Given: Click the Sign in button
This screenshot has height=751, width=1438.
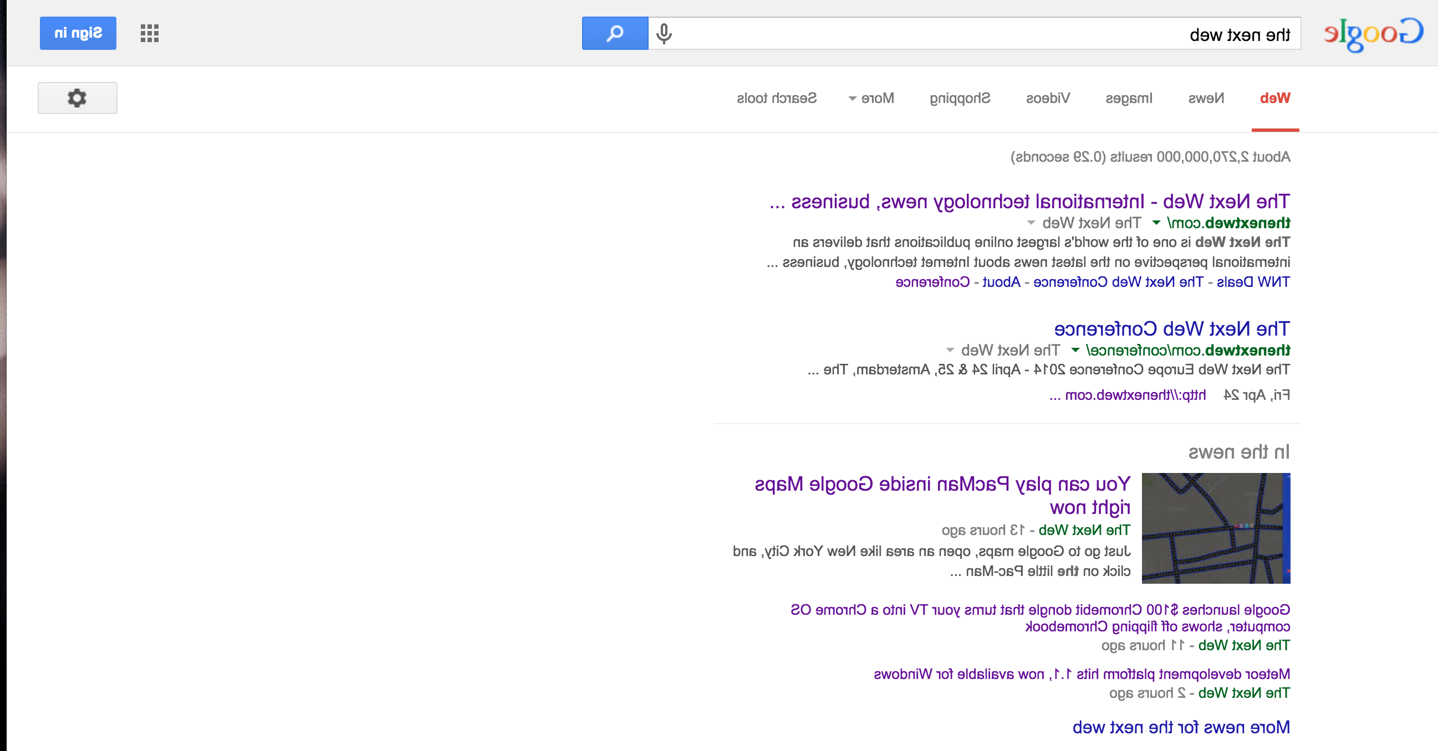Looking at the screenshot, I should pyautogui.click(x=78, y=33).
